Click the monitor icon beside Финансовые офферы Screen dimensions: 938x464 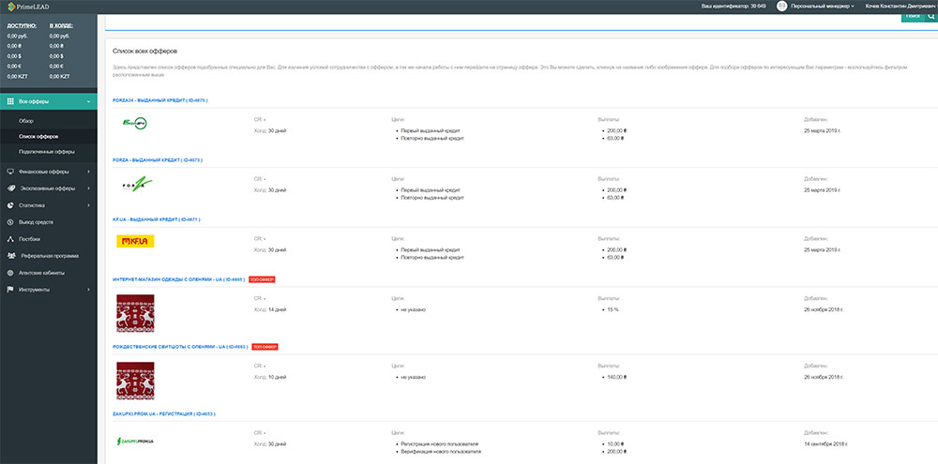pos(10,172)
